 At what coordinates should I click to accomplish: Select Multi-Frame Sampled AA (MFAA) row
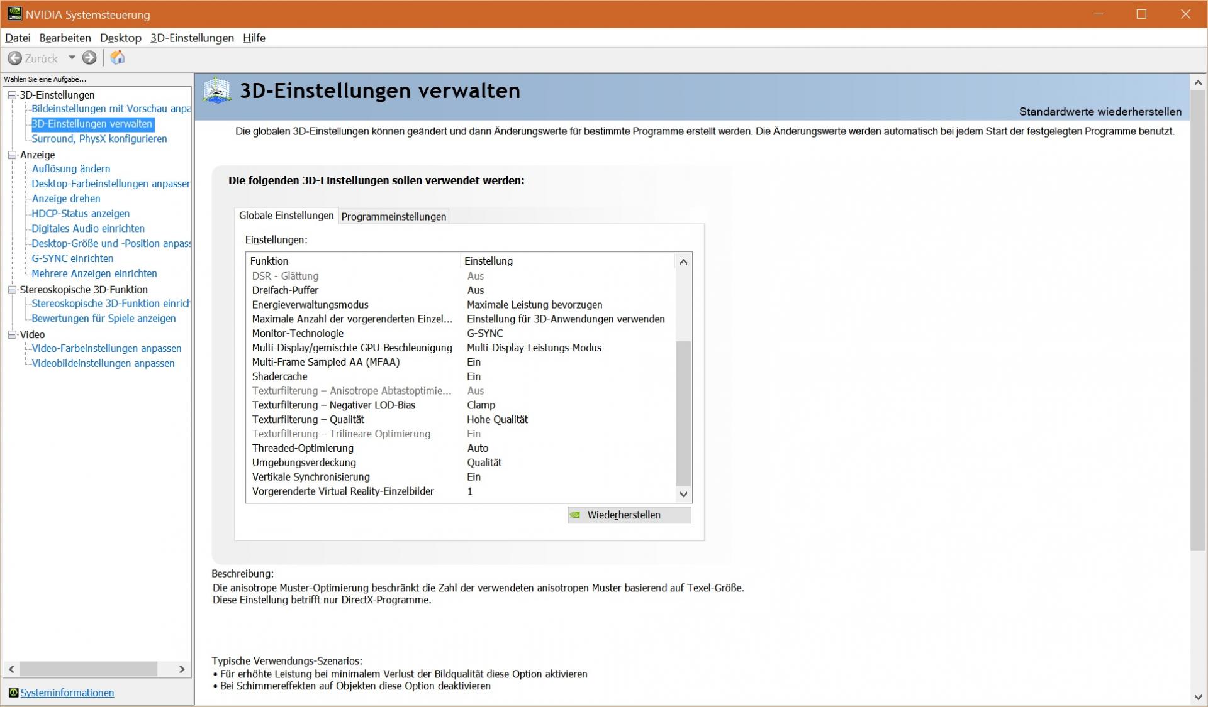[x=325, y=362]
